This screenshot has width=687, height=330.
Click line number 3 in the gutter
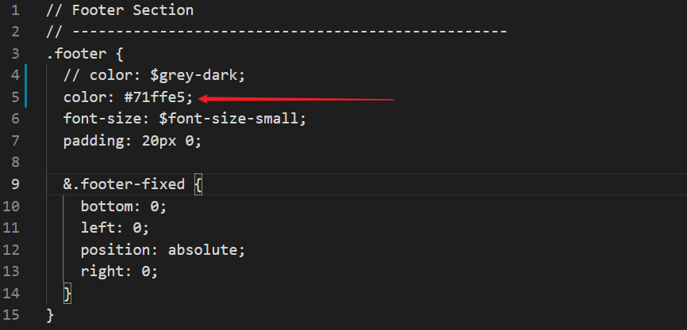click(x=15, y=54)
